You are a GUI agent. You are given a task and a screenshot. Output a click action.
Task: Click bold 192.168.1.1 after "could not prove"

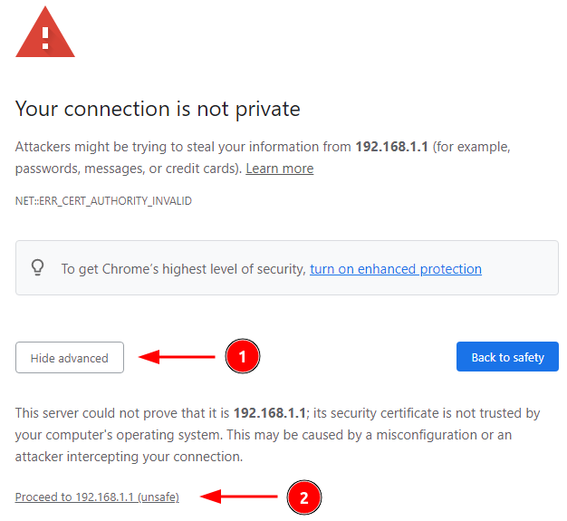[269, 413]
